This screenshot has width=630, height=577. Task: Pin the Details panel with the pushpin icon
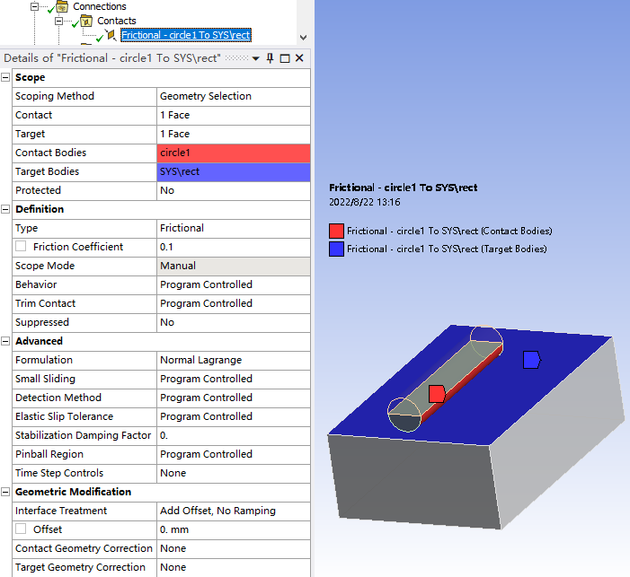click(270, 58)
